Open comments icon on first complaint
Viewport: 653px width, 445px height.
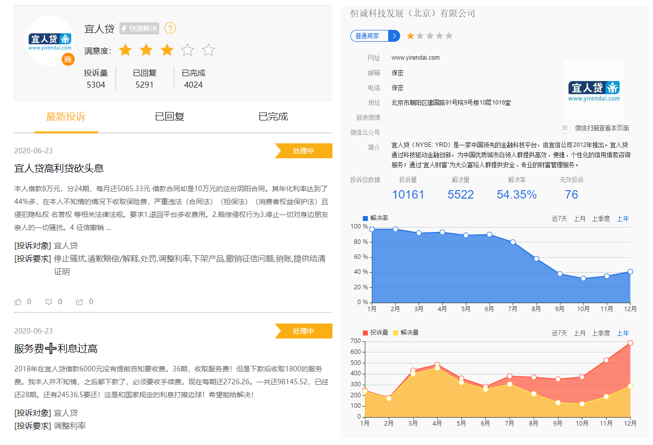(49, 302)
